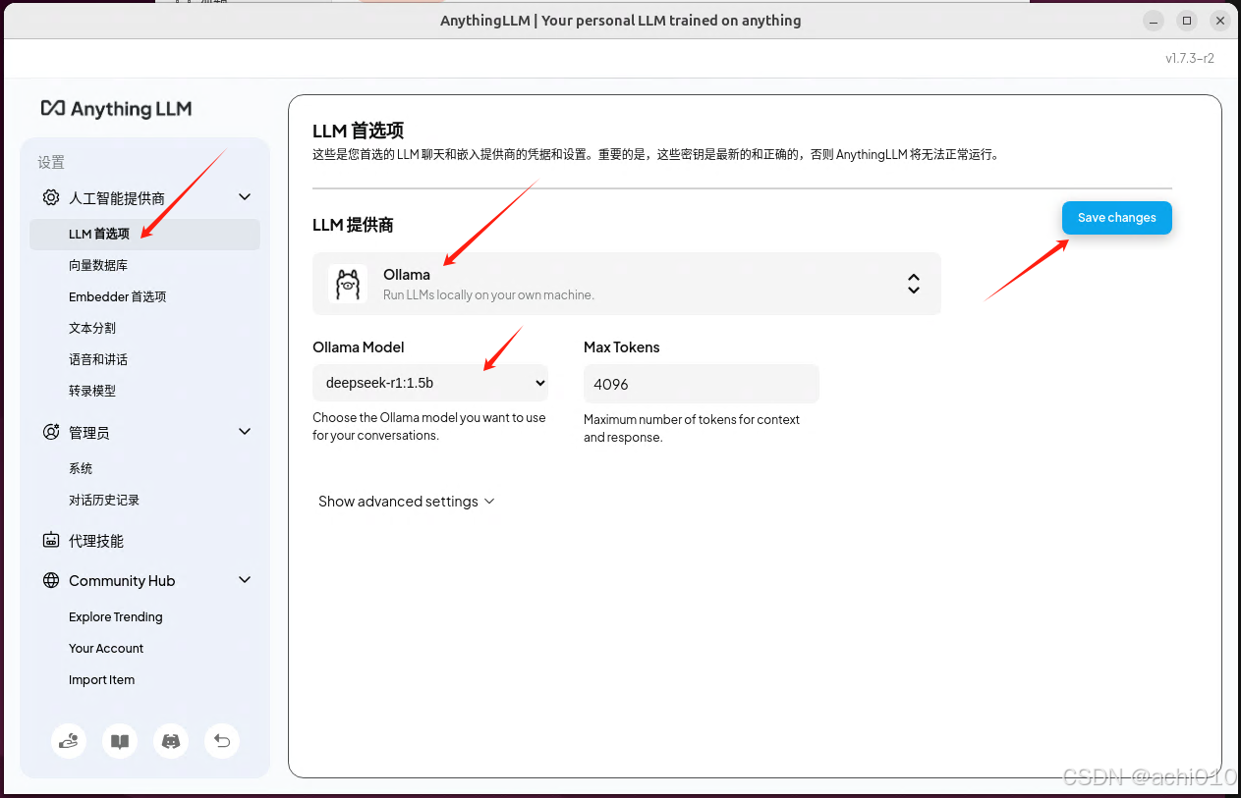Click the 人工智能提供商 section label

click(x=117, y=198)
